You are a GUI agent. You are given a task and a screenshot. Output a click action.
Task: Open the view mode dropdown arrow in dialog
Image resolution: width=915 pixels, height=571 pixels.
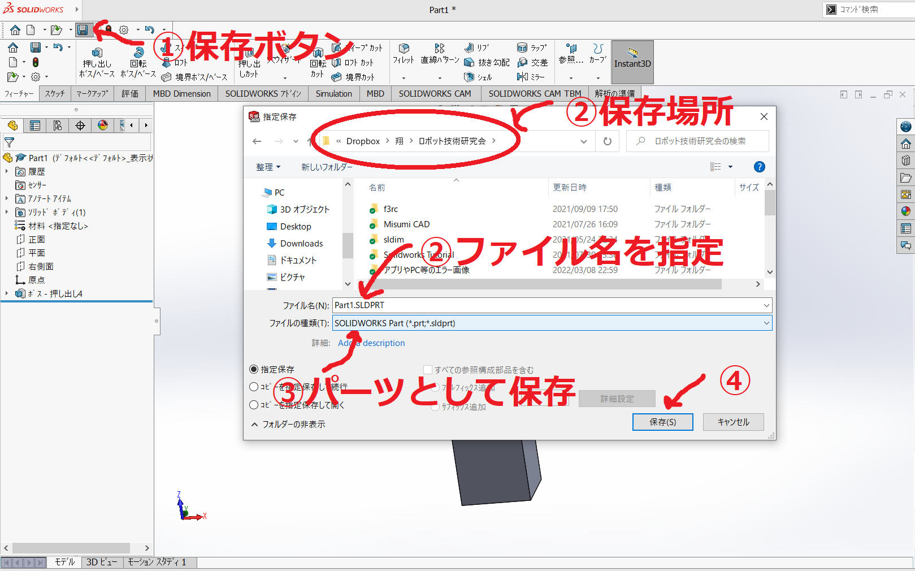click(x=730, y=167)
